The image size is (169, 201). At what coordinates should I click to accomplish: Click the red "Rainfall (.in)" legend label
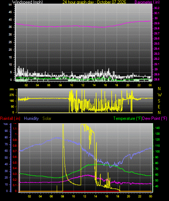click(10, 118)
